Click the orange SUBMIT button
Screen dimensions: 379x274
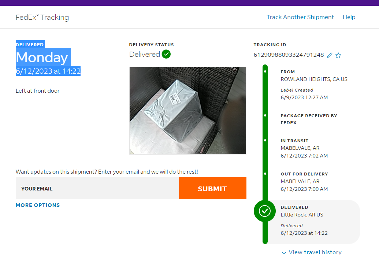[213, 188]
